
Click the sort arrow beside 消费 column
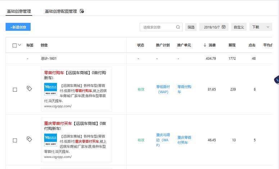205,45
